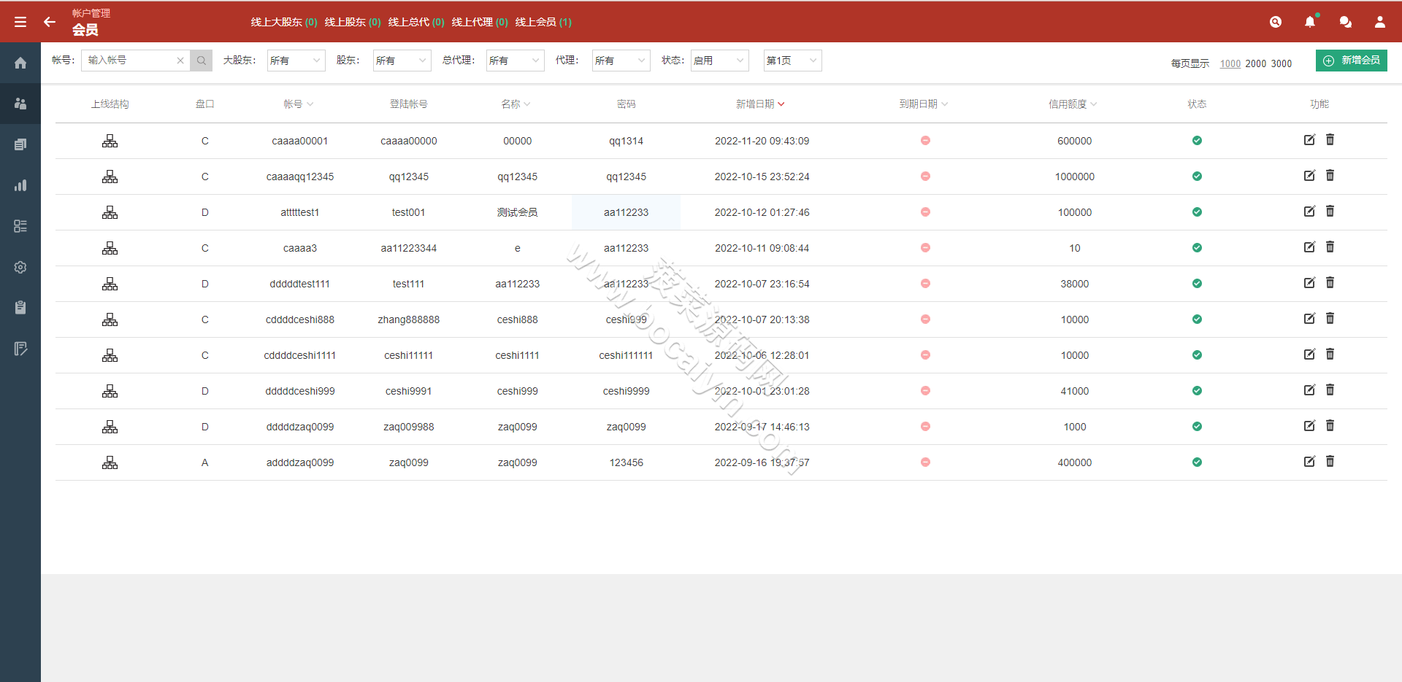
Task: Open the home sidebar icon
Action: point(20,63)
